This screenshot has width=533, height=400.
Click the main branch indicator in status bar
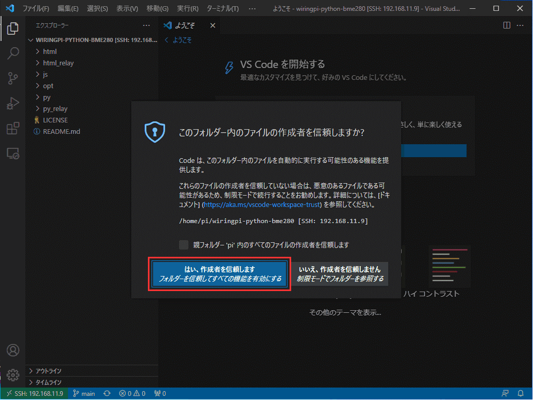pyautogui.click(x=84, y=394)
